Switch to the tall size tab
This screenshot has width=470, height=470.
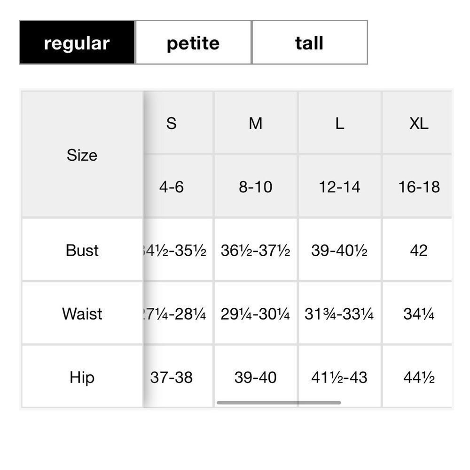310,43
